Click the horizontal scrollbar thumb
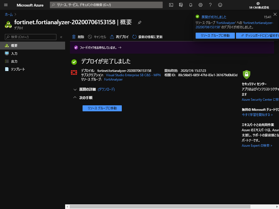Screen dimensions: 279x209 (160, 207)
